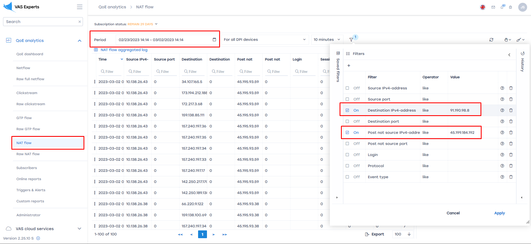The height and width of the screenshot is (244, 531).
Task: Open the 10 minutes interval dropdown
Action: click(x=327, y=40)
